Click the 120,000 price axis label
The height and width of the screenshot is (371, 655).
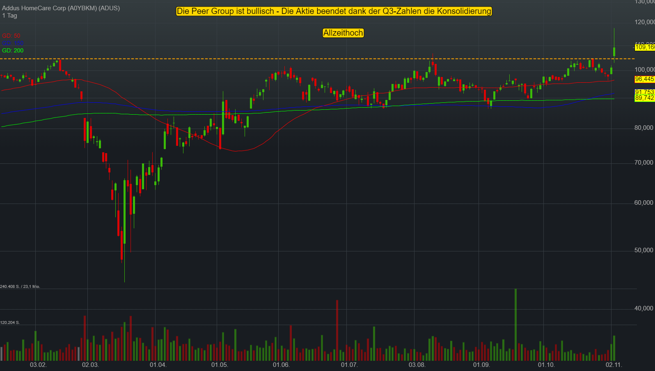[644, 22]
